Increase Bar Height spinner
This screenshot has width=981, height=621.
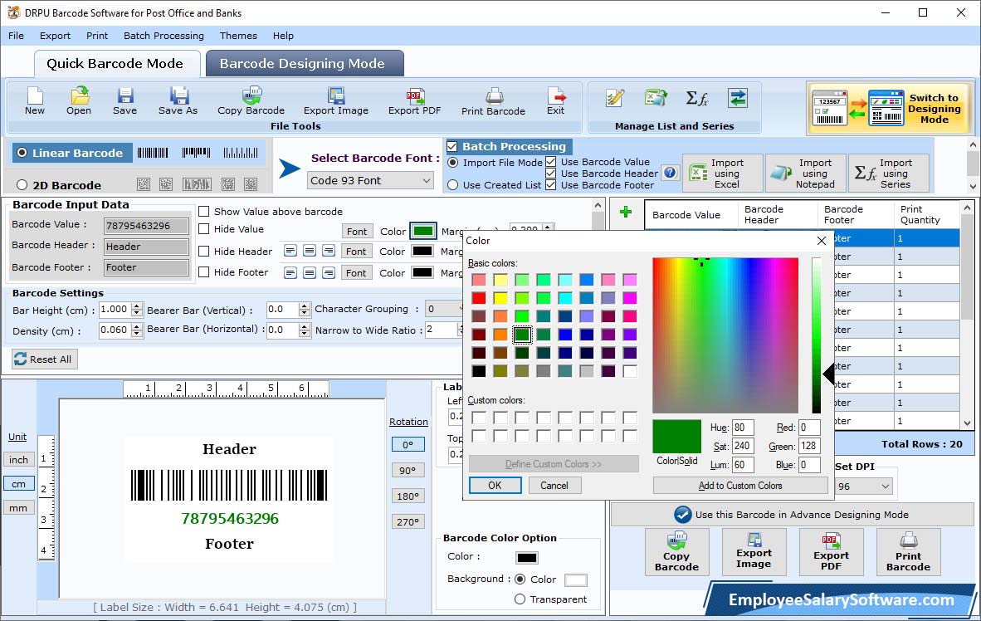tap(137, 306)
